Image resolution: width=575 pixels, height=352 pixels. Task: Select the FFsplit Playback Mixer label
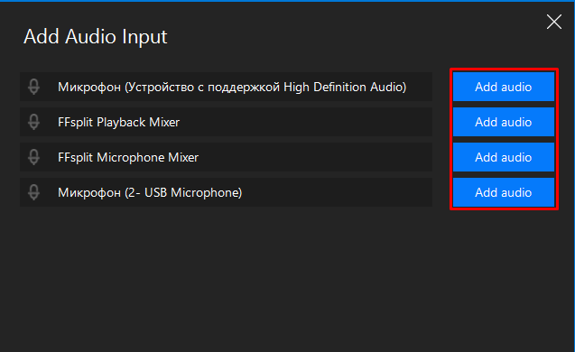point(119,122)
